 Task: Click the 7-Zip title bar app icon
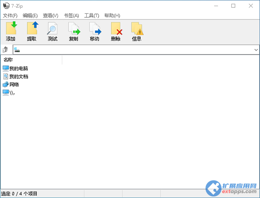tap(6, 6)
